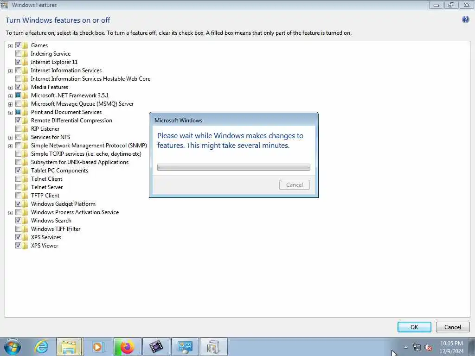Select the 'Windows Search' label

click(x=51, y=221)
